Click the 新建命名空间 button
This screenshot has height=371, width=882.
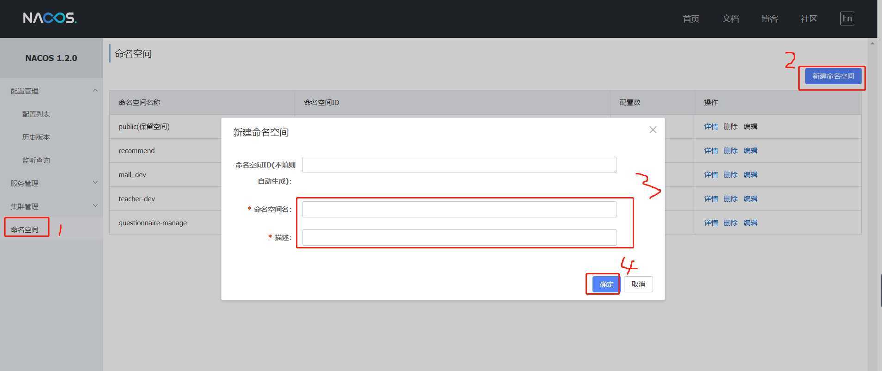833,76
